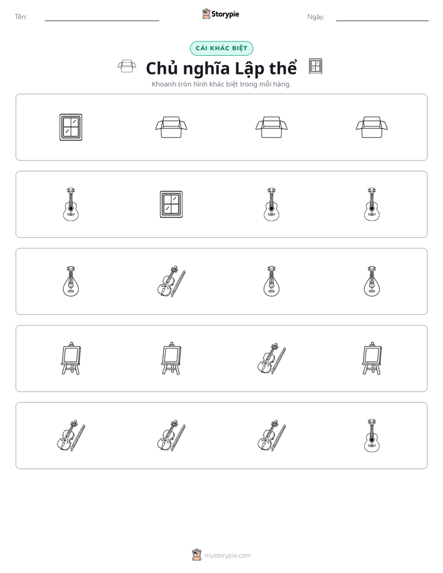Click the last easel in row four
Viewport: 443px width, 573px height.
[372, 358]
